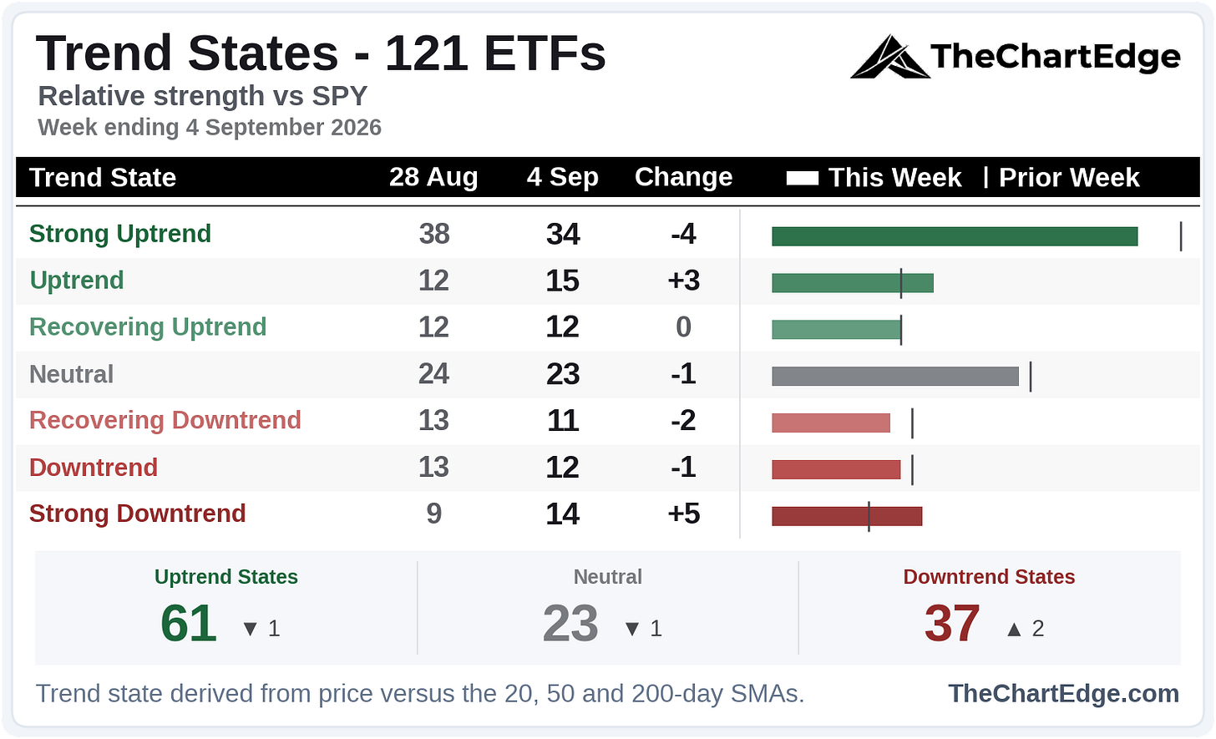Select the Change column header

coord(683,178)
